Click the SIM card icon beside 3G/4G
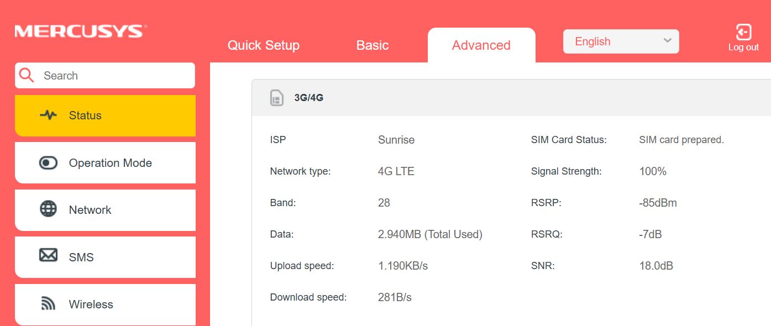The width and height of the screenshot is (771, 326). (276, 98)
